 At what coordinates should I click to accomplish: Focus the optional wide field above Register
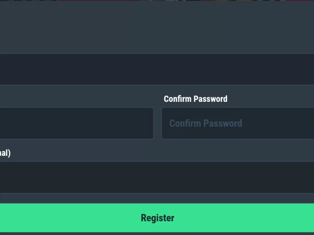click(157, 177)
